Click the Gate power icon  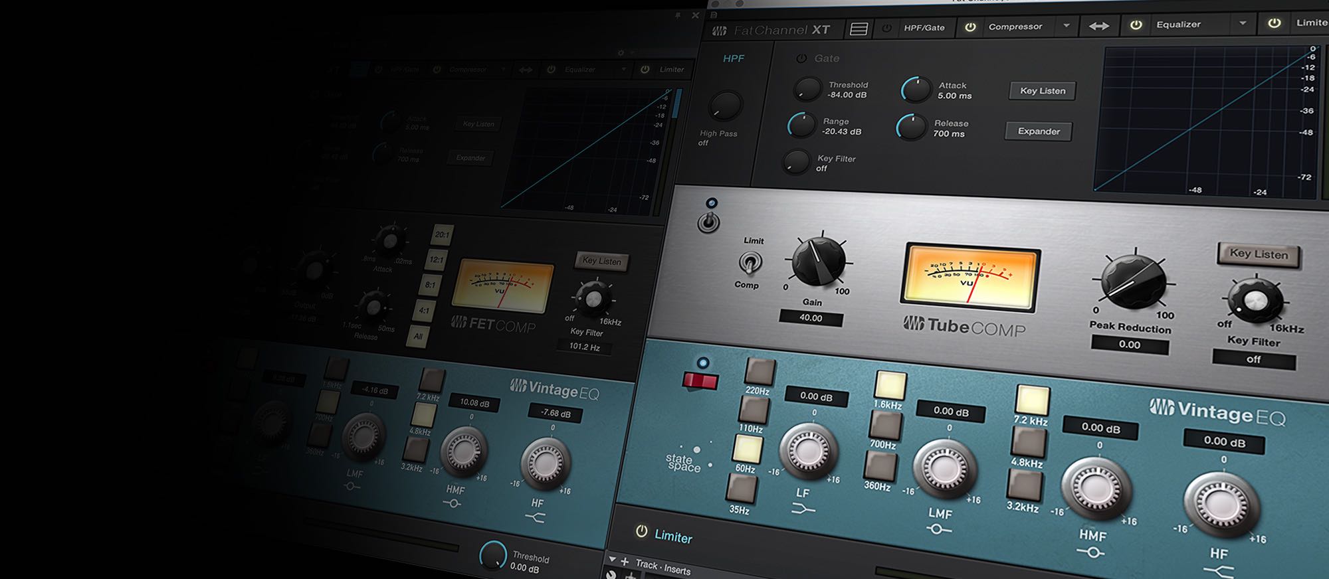[x=801, y=58]
